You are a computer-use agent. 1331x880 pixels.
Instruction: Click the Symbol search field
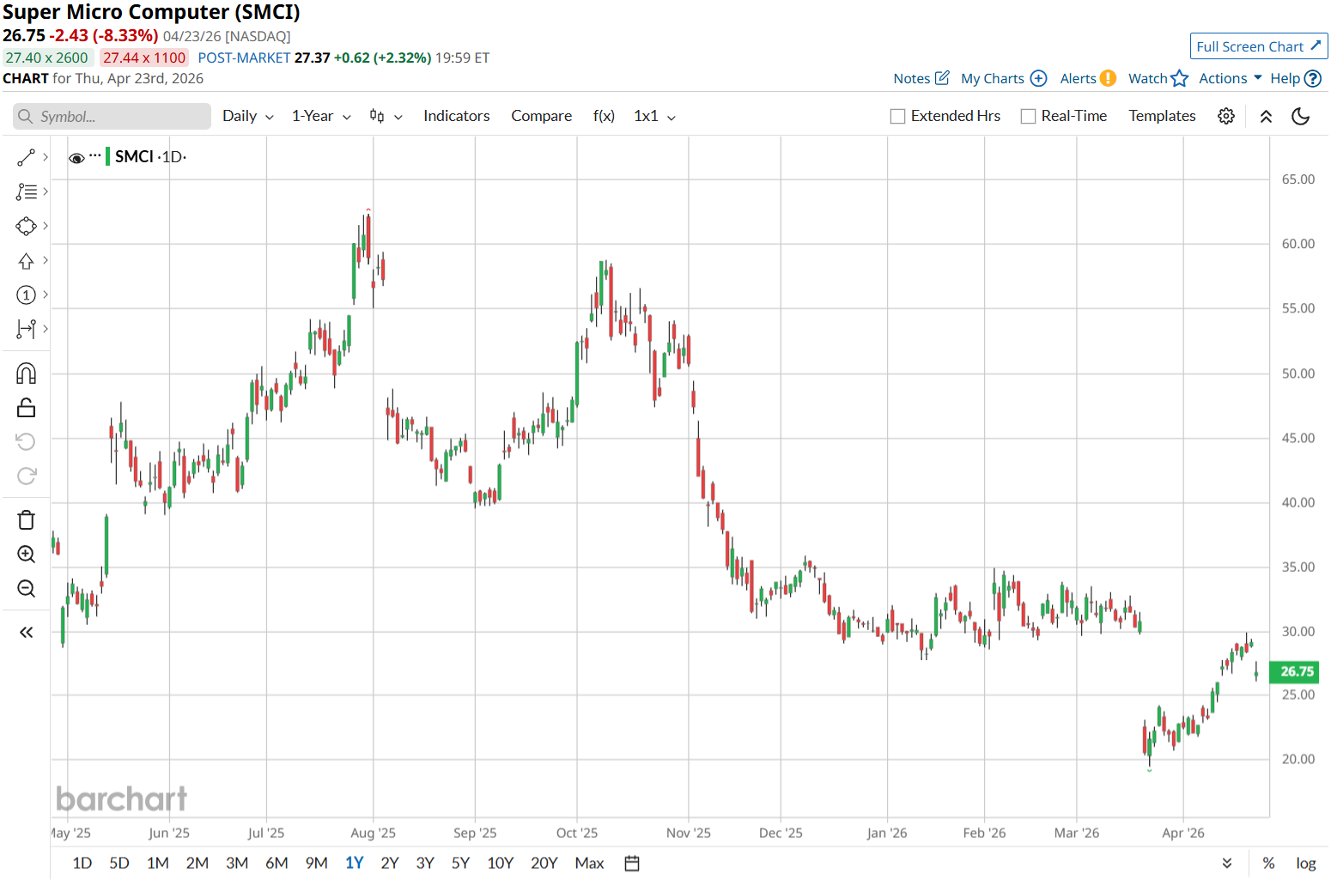click(112, 117)
